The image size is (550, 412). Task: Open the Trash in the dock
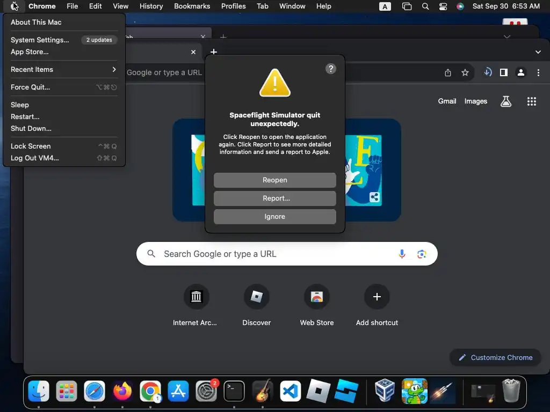pos(511,391)
